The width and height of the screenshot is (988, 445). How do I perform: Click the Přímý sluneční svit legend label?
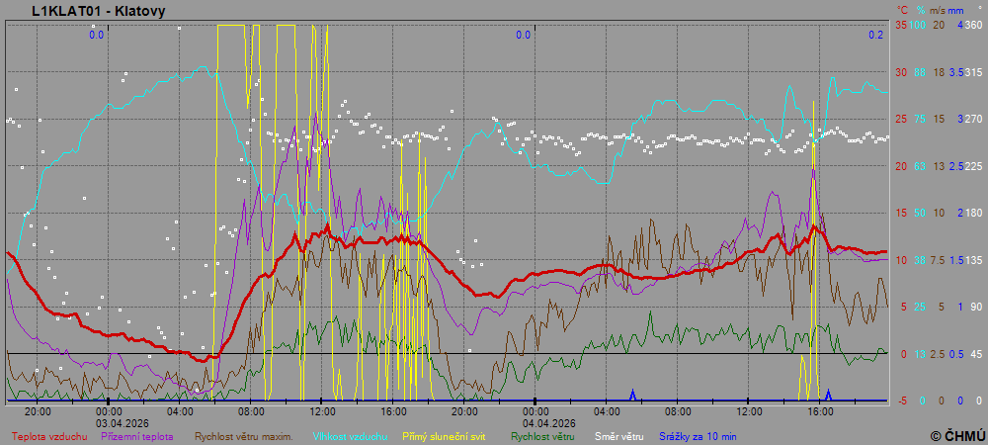tap(444, 436)
